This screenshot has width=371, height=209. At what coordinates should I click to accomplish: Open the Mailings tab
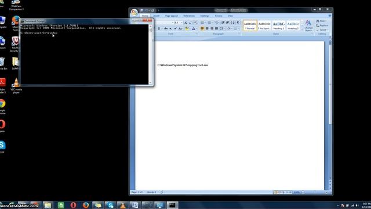coord(205,16)
